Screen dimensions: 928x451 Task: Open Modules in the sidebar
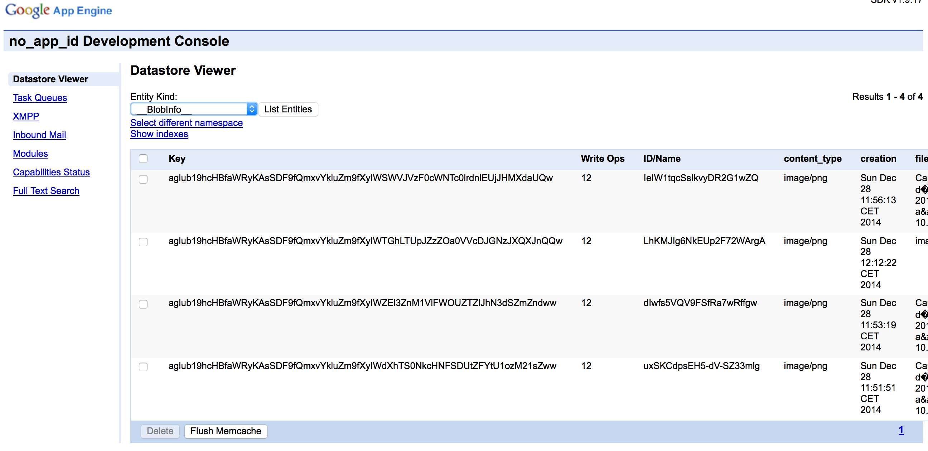click(30, 154)
